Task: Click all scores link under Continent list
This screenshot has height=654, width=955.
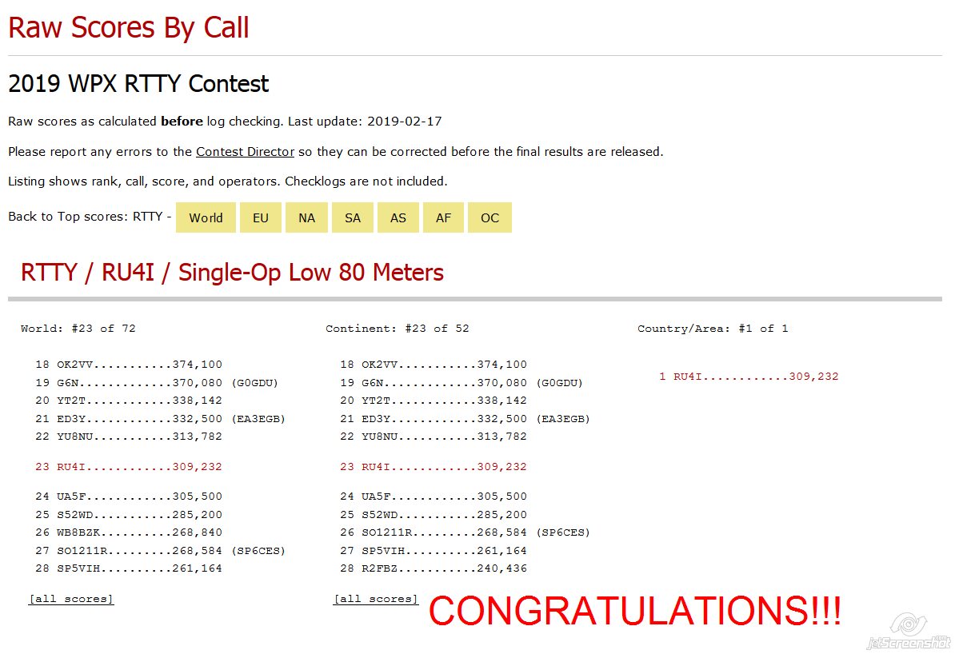Action: tap(376, 599)
